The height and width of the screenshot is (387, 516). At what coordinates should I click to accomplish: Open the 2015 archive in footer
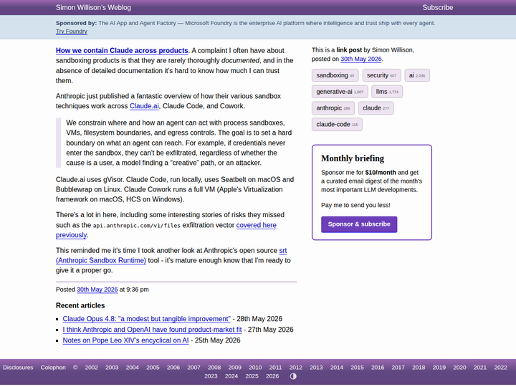point(357,368)
